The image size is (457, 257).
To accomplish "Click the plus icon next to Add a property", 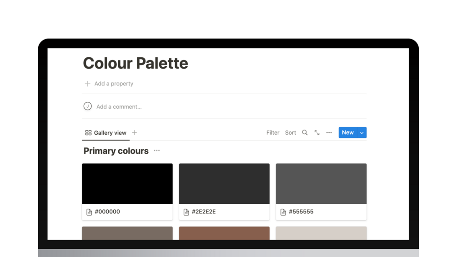I will click(87, 84).
